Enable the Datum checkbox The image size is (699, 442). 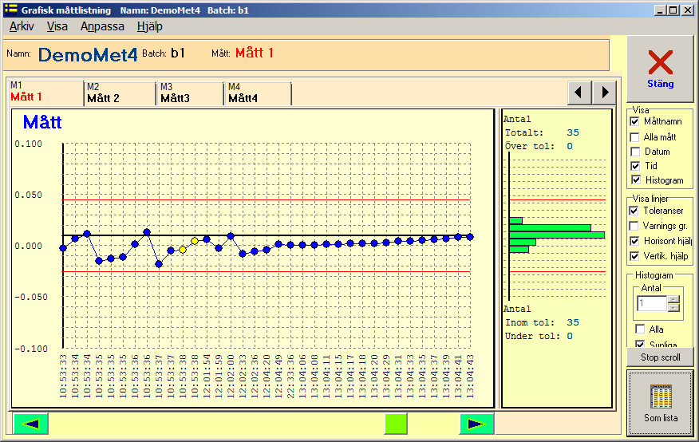click(x=635, y=152)
